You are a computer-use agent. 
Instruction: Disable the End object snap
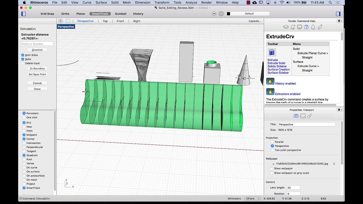pyautogui.click(x=24, y=123)
